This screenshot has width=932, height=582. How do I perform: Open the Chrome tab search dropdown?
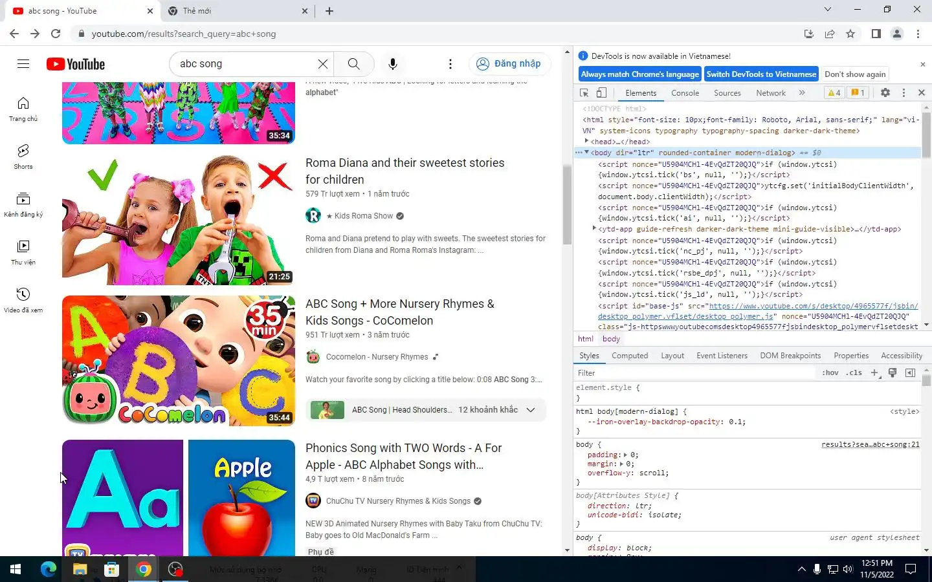pos(827,10)
